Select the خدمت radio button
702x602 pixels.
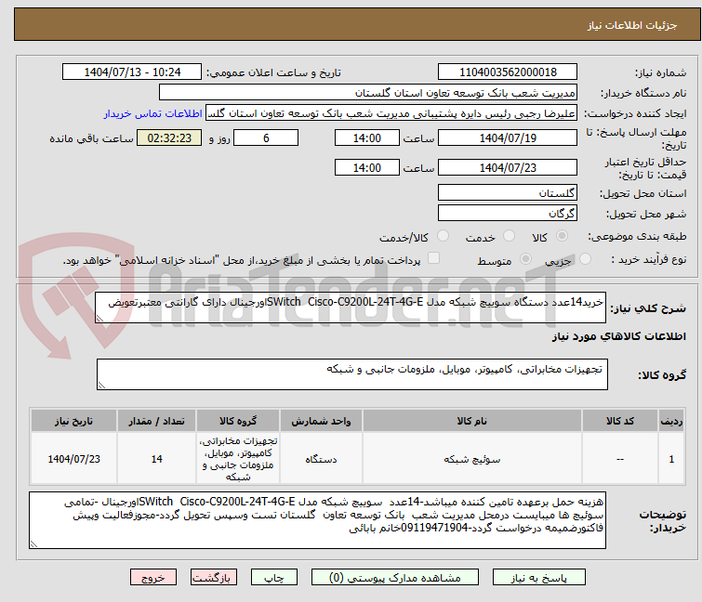(509, 236)
